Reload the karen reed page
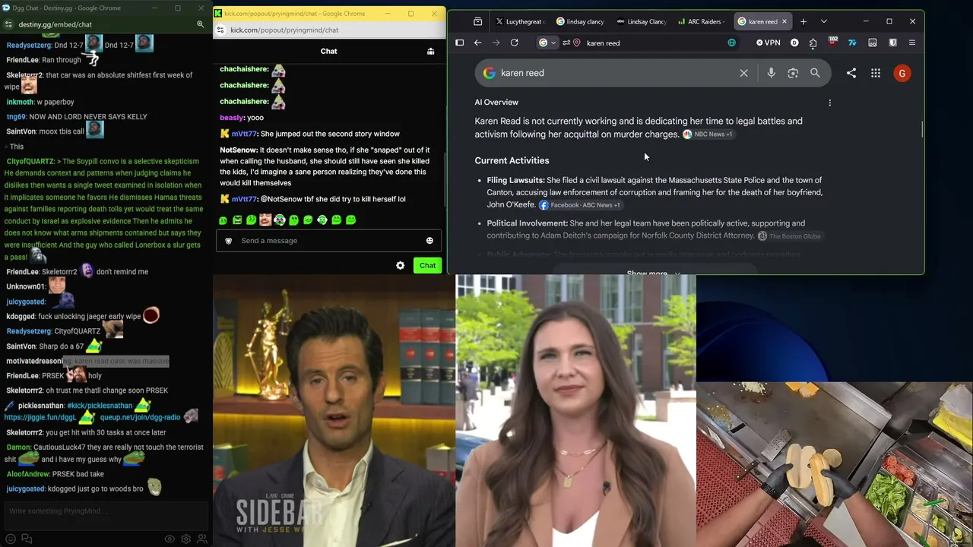Image resolution: width=973 pixels, height=547 pixels. click(515, 43)
